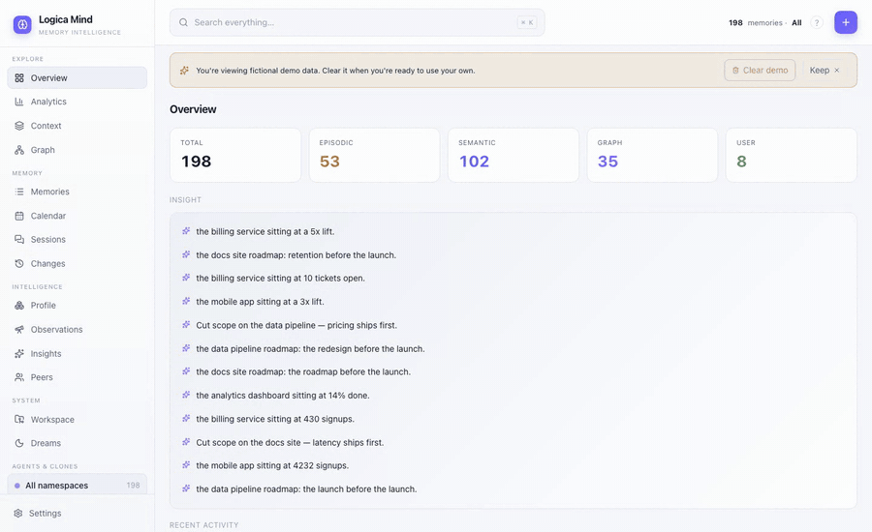The width and height of the screenshot is (872, 532).
Task: Click the Semantic 102 stat card
Action: point(514,155)
